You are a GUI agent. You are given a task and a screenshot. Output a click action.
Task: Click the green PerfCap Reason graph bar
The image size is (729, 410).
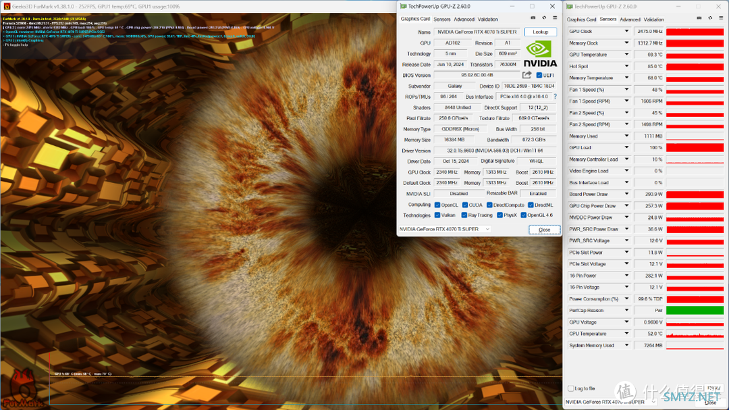[x=695, y=311]
